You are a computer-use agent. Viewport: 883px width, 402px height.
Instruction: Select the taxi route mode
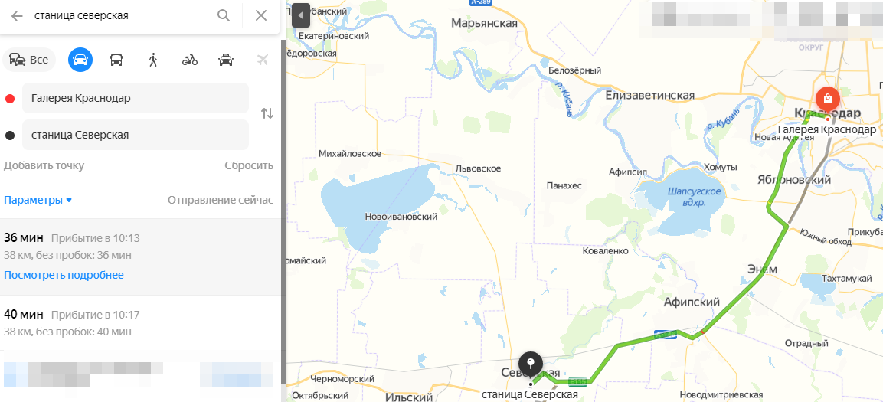click(x=226, y=60)
